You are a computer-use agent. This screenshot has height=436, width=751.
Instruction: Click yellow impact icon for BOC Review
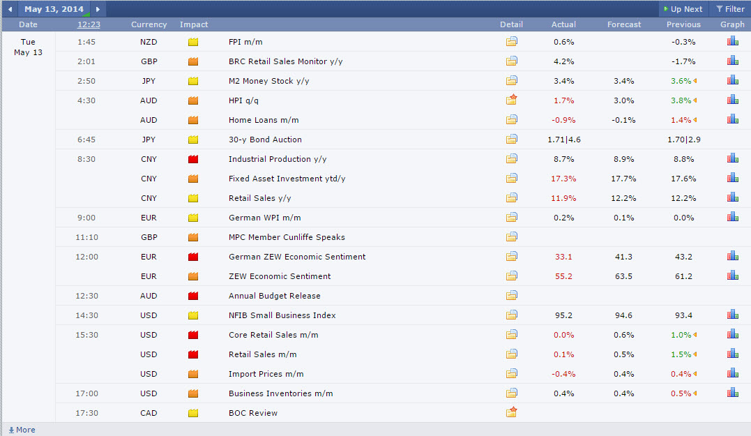point(193,413)
